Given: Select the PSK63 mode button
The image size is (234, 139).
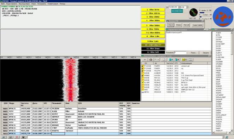Looking at the screenshot, I should coord(179,25).
